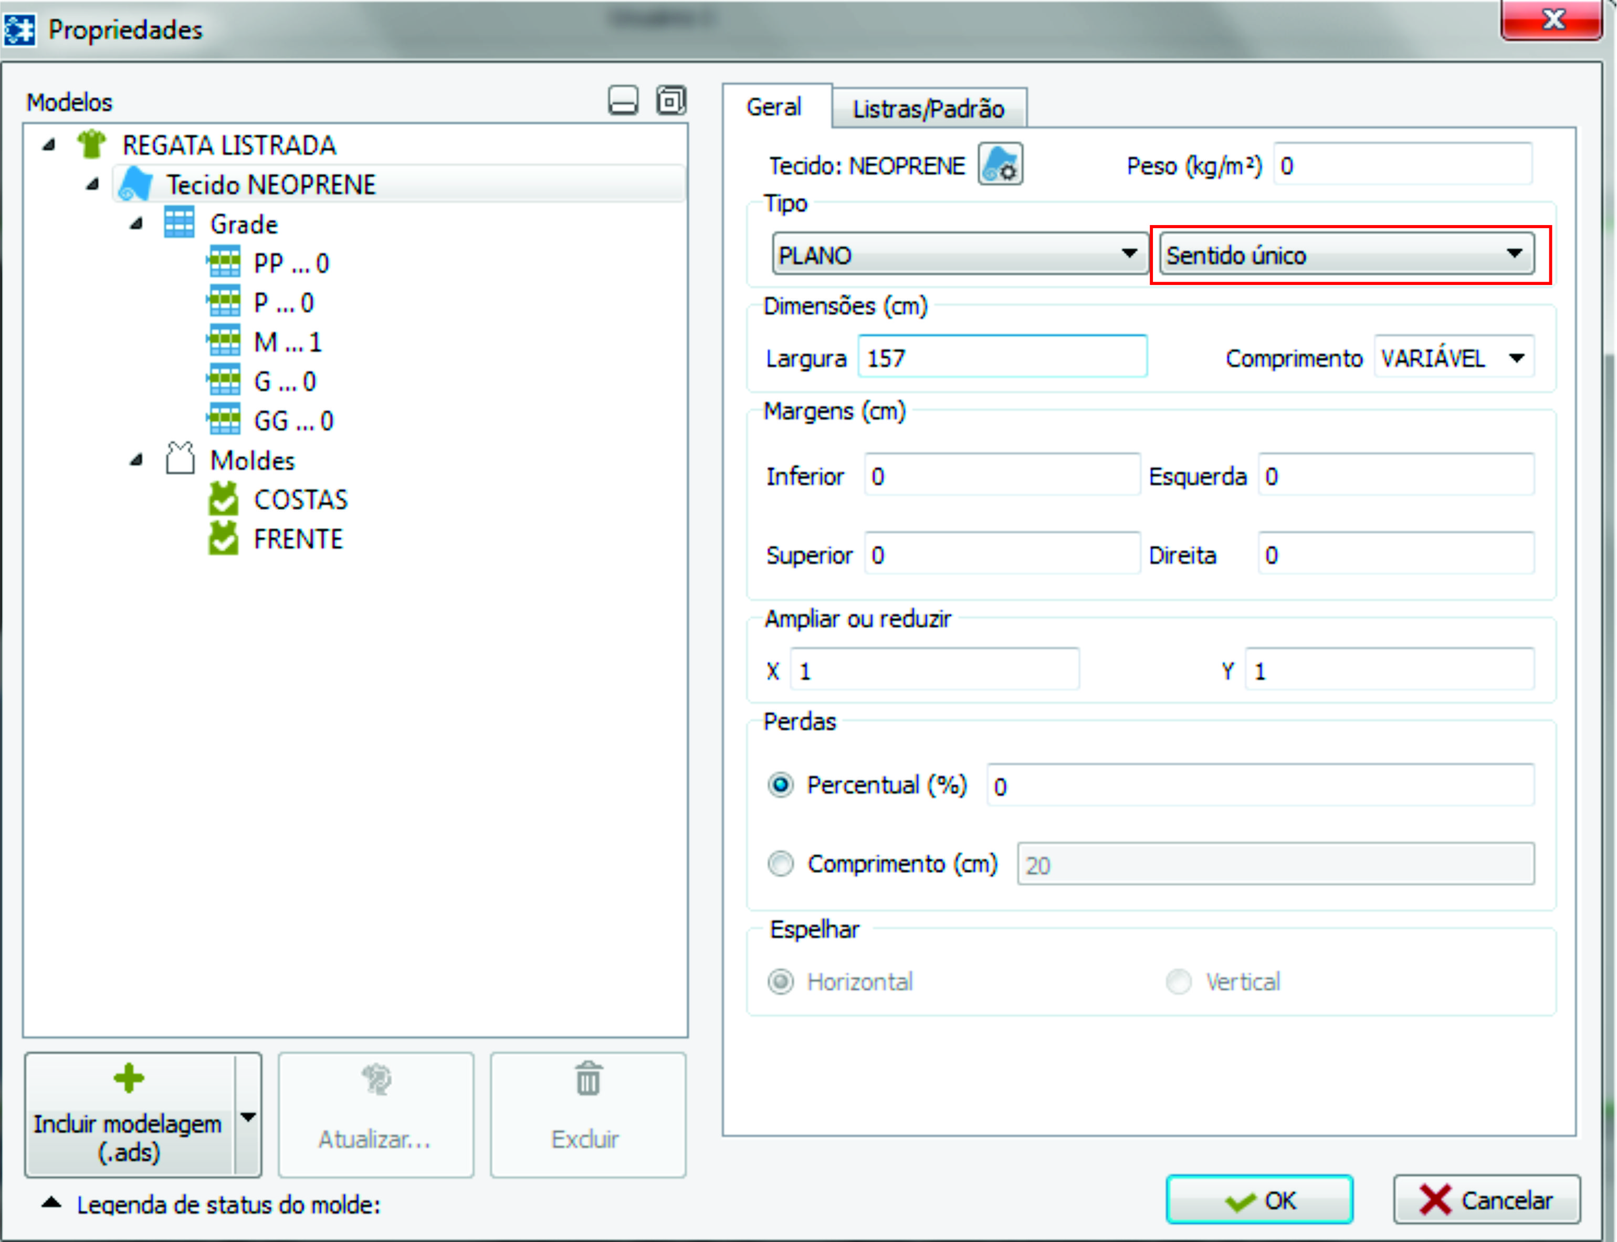
Task: Collapse the Grade tree node
Action: click(x=136, y=223)
